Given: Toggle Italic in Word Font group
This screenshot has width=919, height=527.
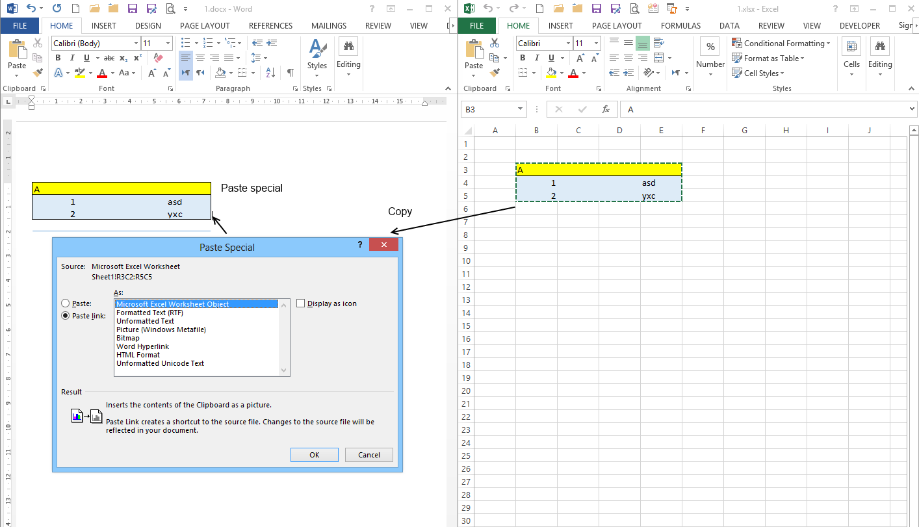Looking at the screenshot, I should click(72, 58).
